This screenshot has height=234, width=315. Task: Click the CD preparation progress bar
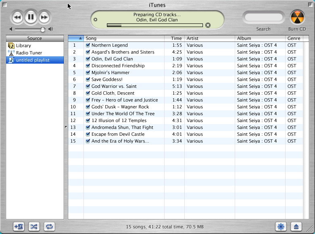(x=155, y=25)
